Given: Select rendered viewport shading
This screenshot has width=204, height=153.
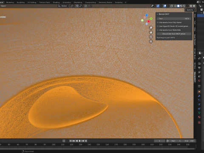Looking at the screenshot, I should point(184,6).
